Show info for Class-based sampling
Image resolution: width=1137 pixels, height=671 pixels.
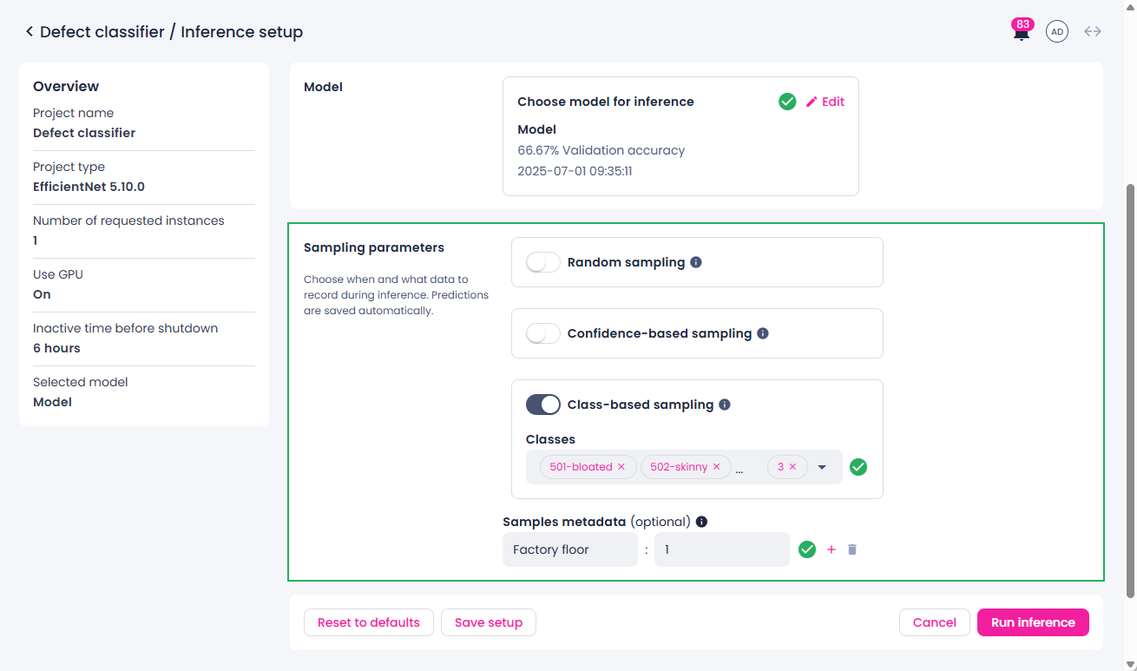click(x=725, y=405)
